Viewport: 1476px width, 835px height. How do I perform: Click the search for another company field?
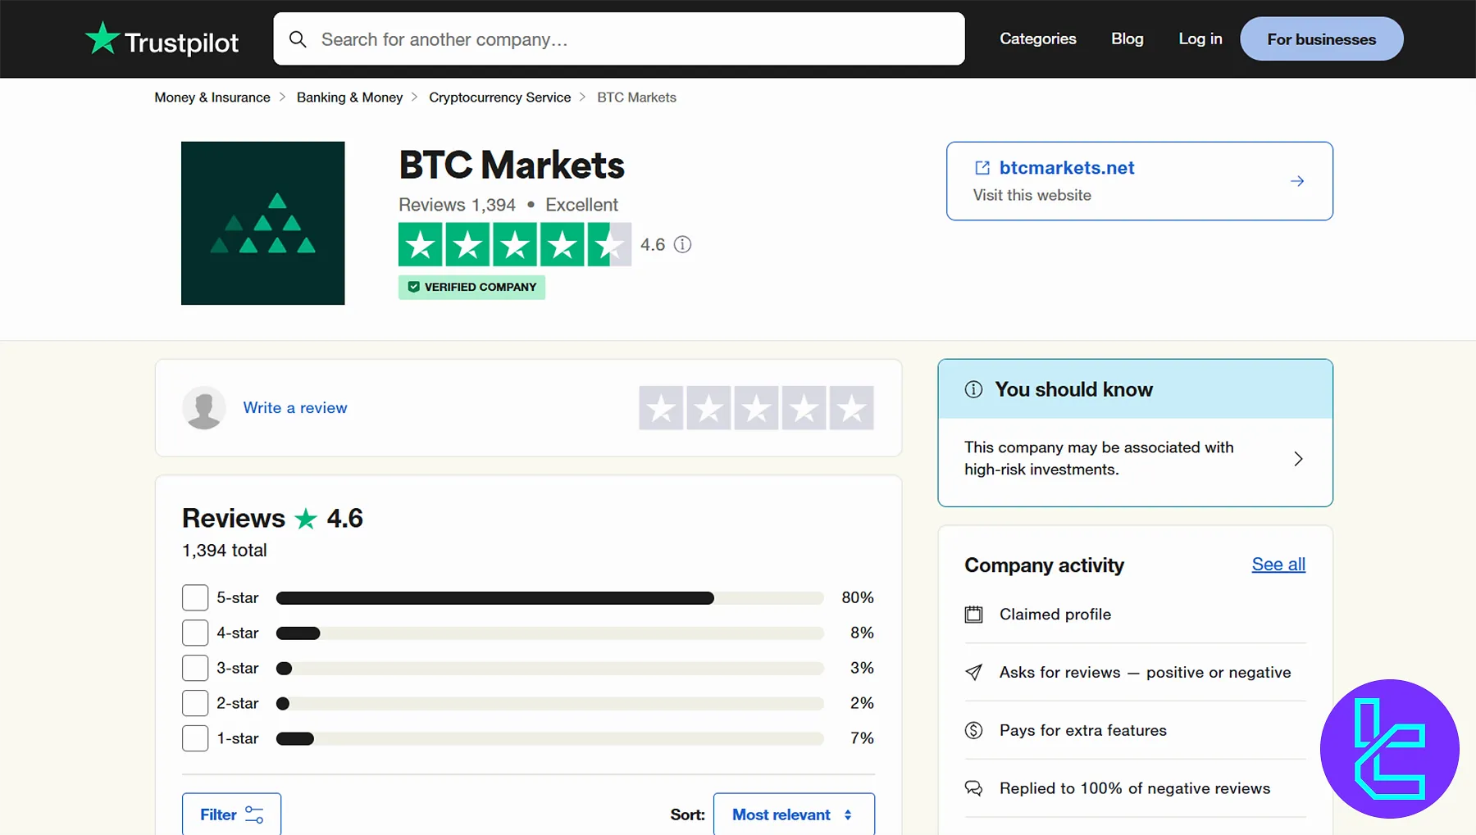click(x=619, y=39)
